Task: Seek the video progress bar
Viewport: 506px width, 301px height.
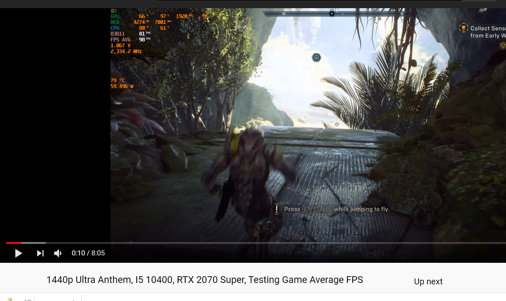Action: (256, 243)
